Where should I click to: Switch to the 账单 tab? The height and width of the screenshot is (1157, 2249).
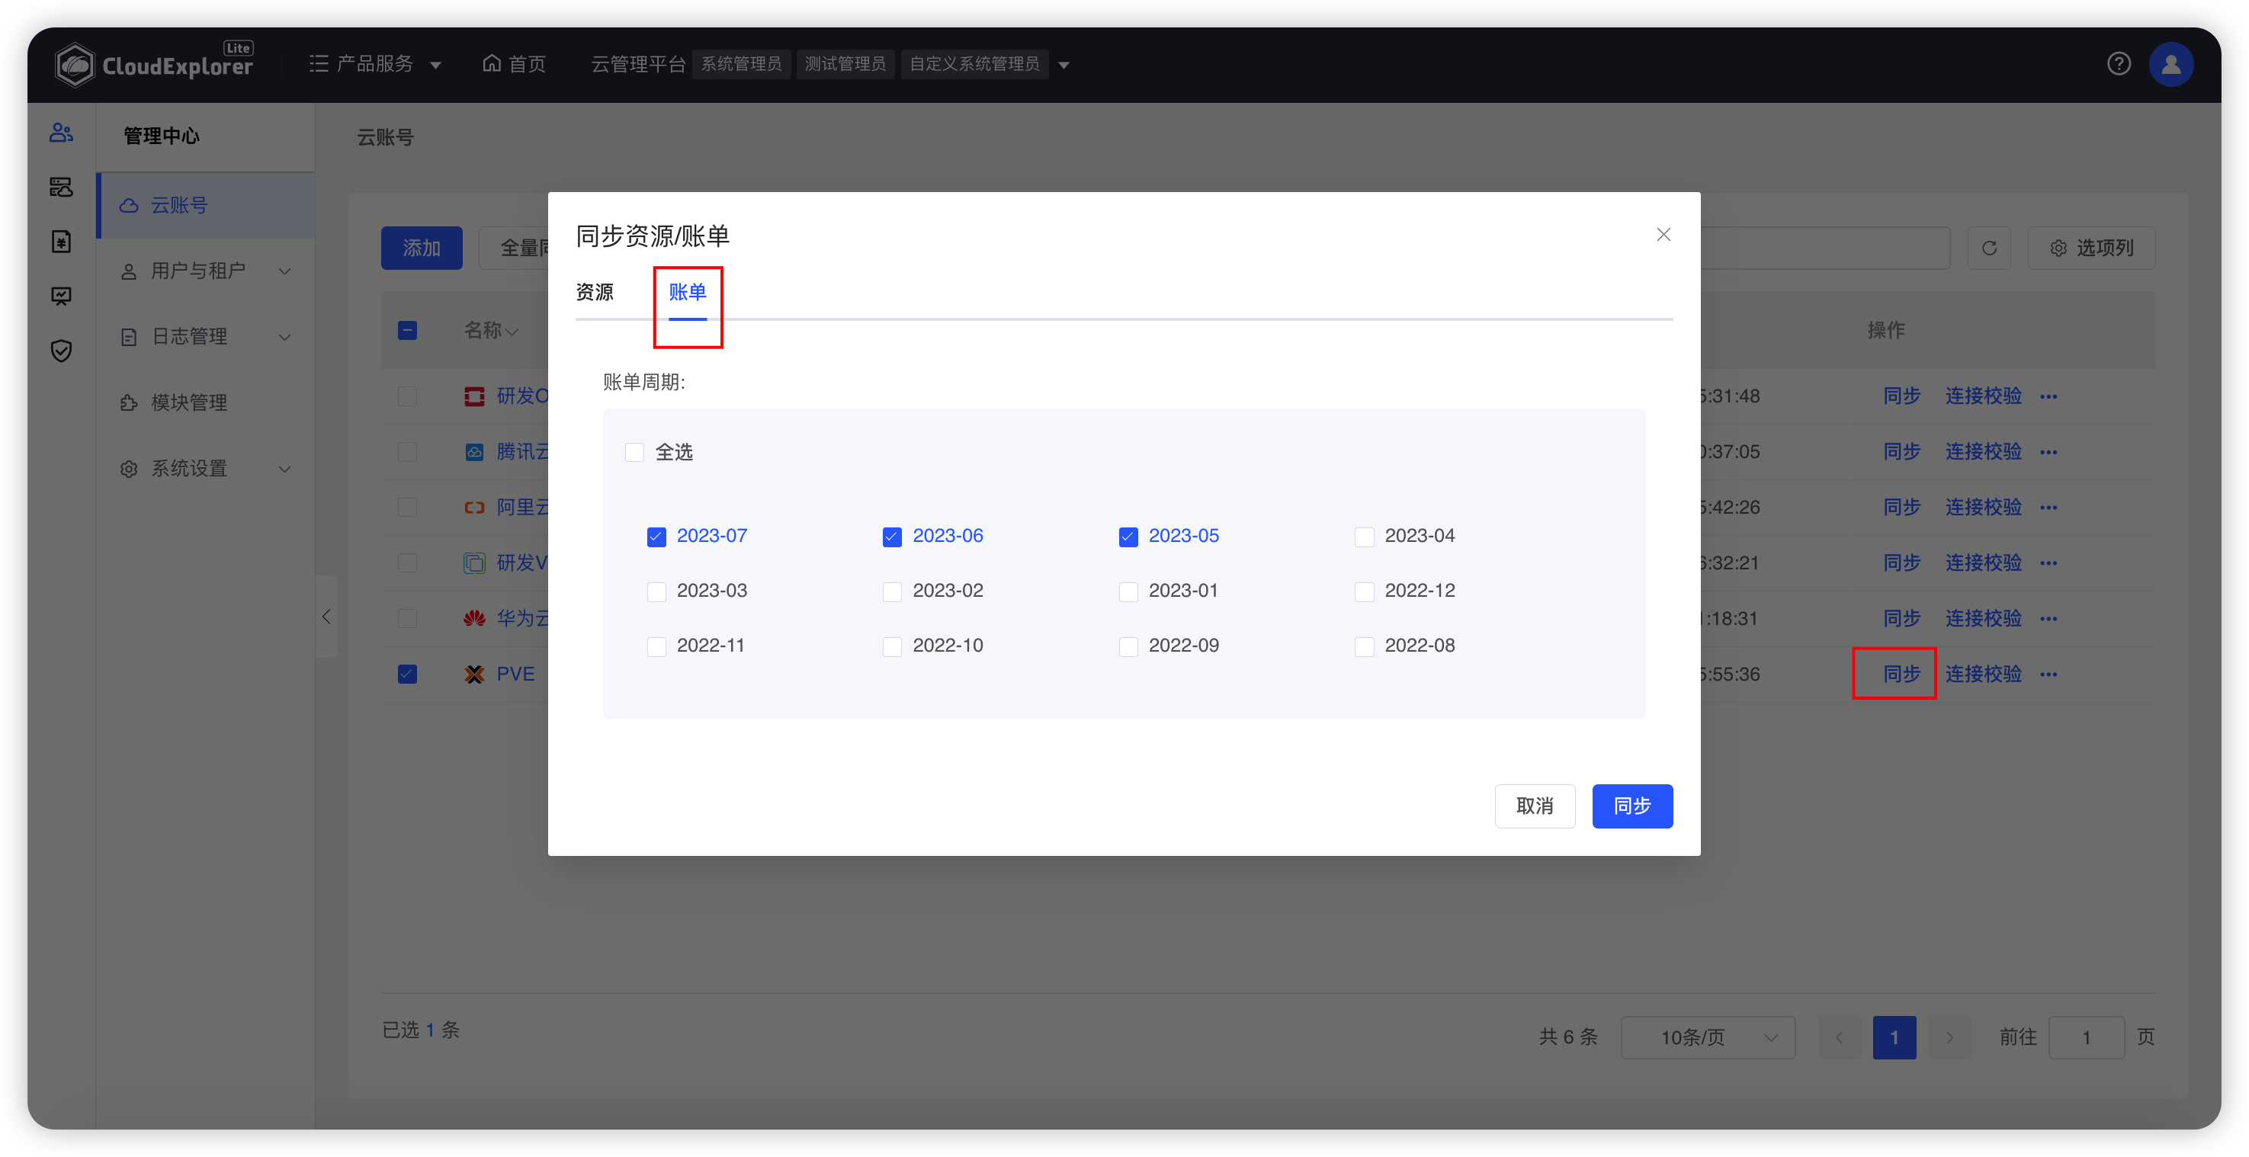coord(687,293)
